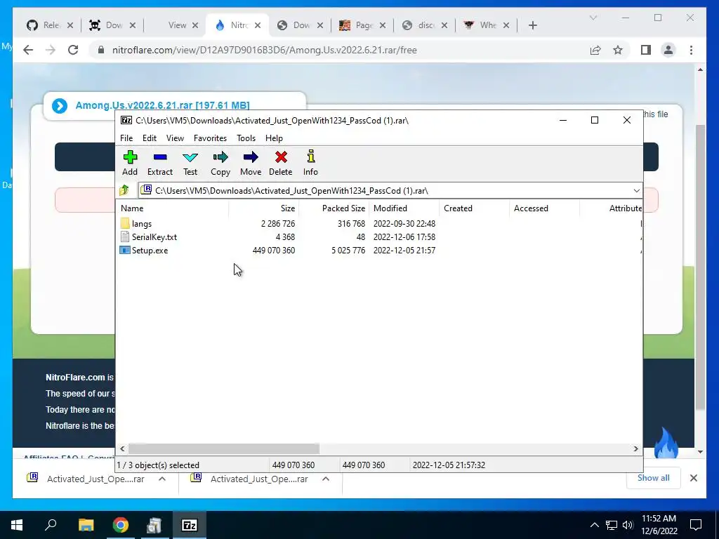Sort files by Packed Size column
This screenshot has height=539, width=719.
pos(334,208)
